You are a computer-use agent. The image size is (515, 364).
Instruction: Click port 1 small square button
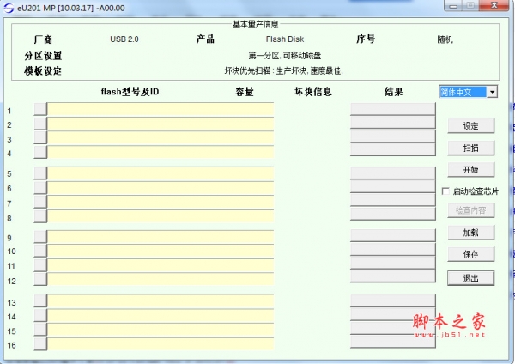[40, 109]
